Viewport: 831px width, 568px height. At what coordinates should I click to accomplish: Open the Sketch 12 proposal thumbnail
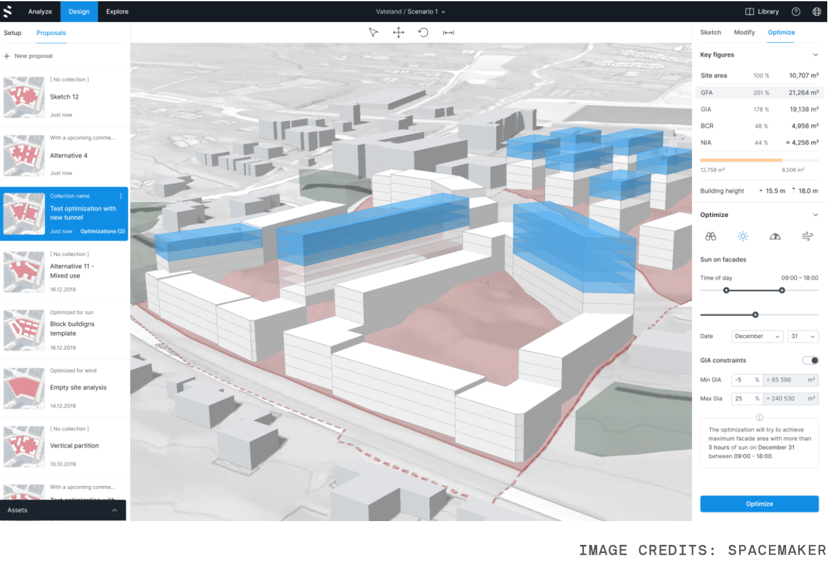24,97
